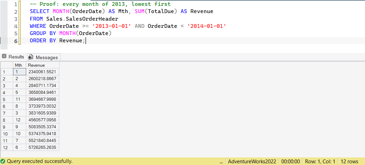
Task: Click the Messages tab icon
Action: (31, 57)
